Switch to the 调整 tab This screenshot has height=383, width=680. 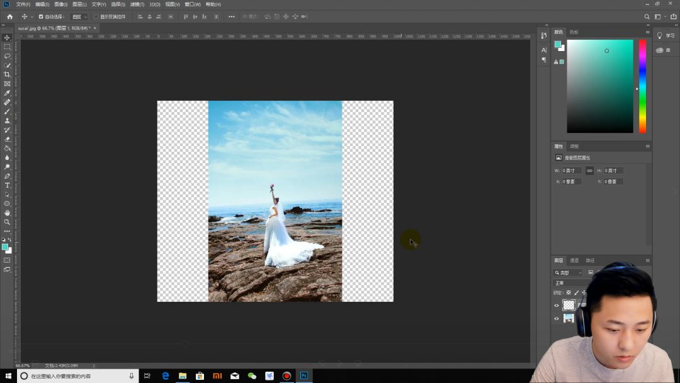[574, 146]
